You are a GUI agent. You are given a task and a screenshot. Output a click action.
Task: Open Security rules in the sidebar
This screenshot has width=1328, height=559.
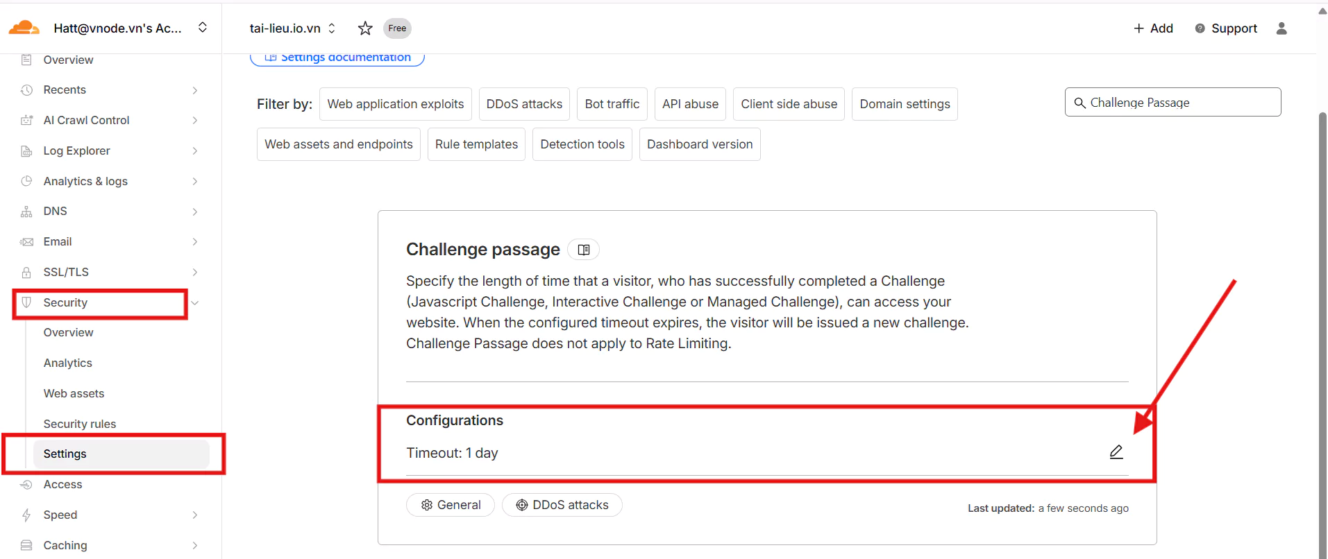coord(80,424)
